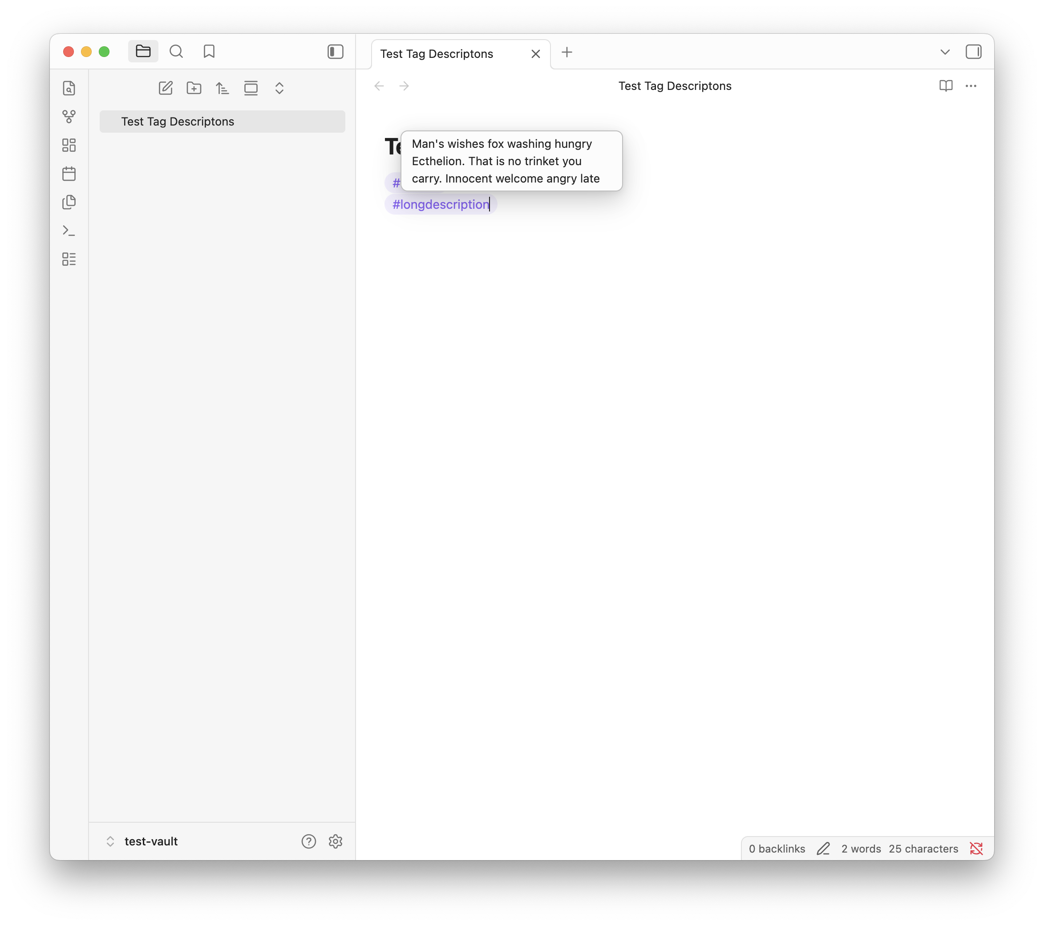
Task: Insert template via ribbon templates icon
Action: click(x=69, y=203)
